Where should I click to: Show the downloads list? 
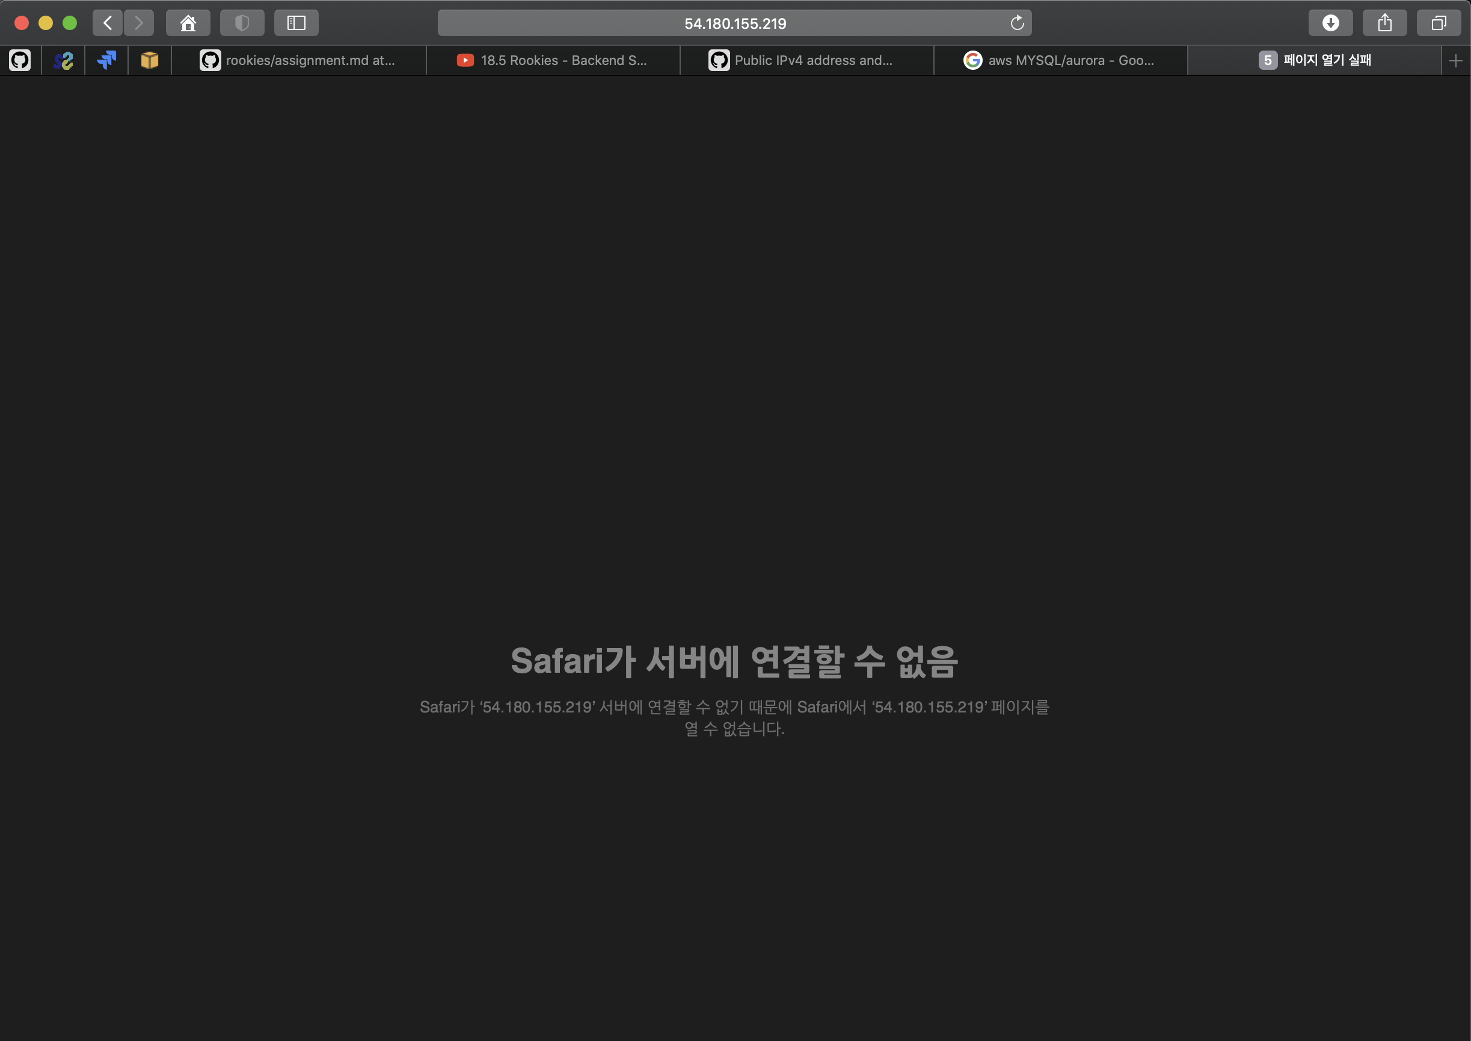(x=1330, y=23)
